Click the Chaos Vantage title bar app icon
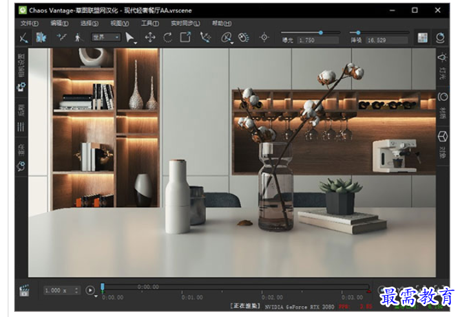The image size is (460, 317). [x=23, y=10]
